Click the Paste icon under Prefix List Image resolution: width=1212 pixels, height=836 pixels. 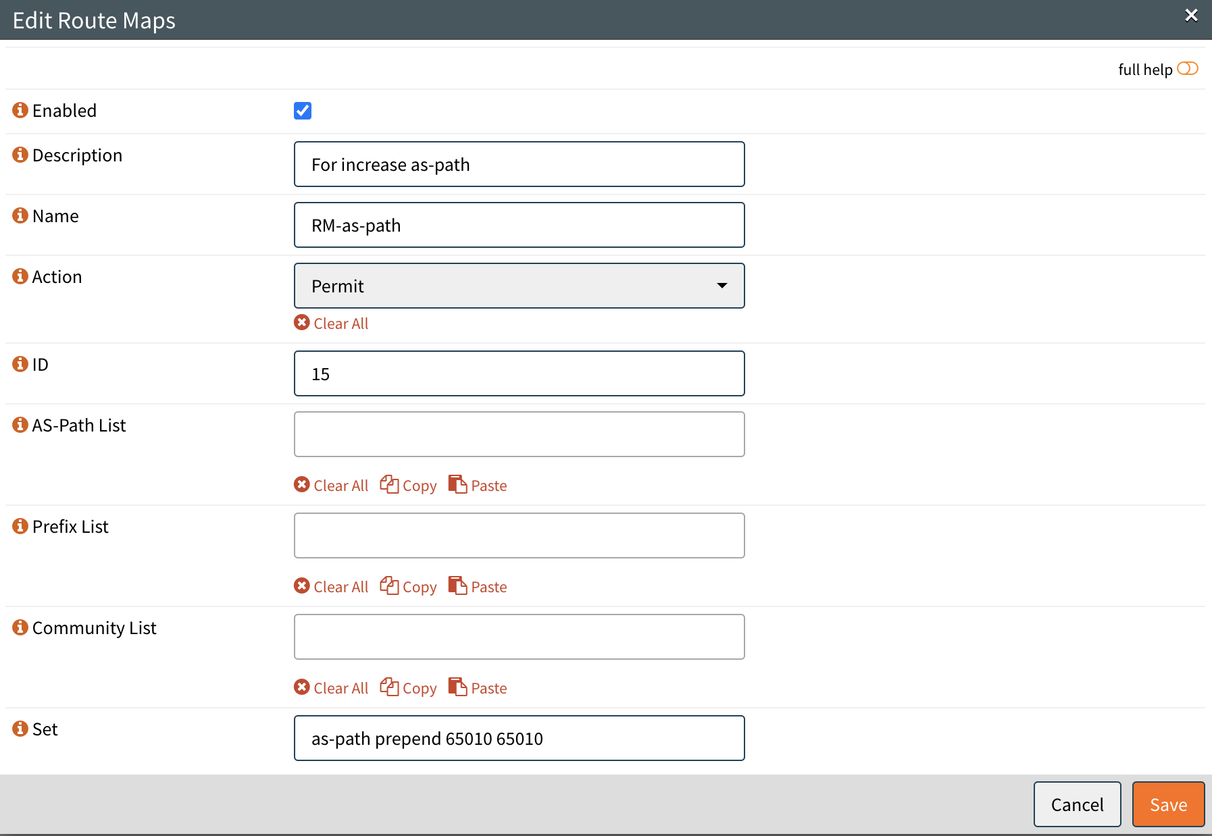click(x=457, y=585)
